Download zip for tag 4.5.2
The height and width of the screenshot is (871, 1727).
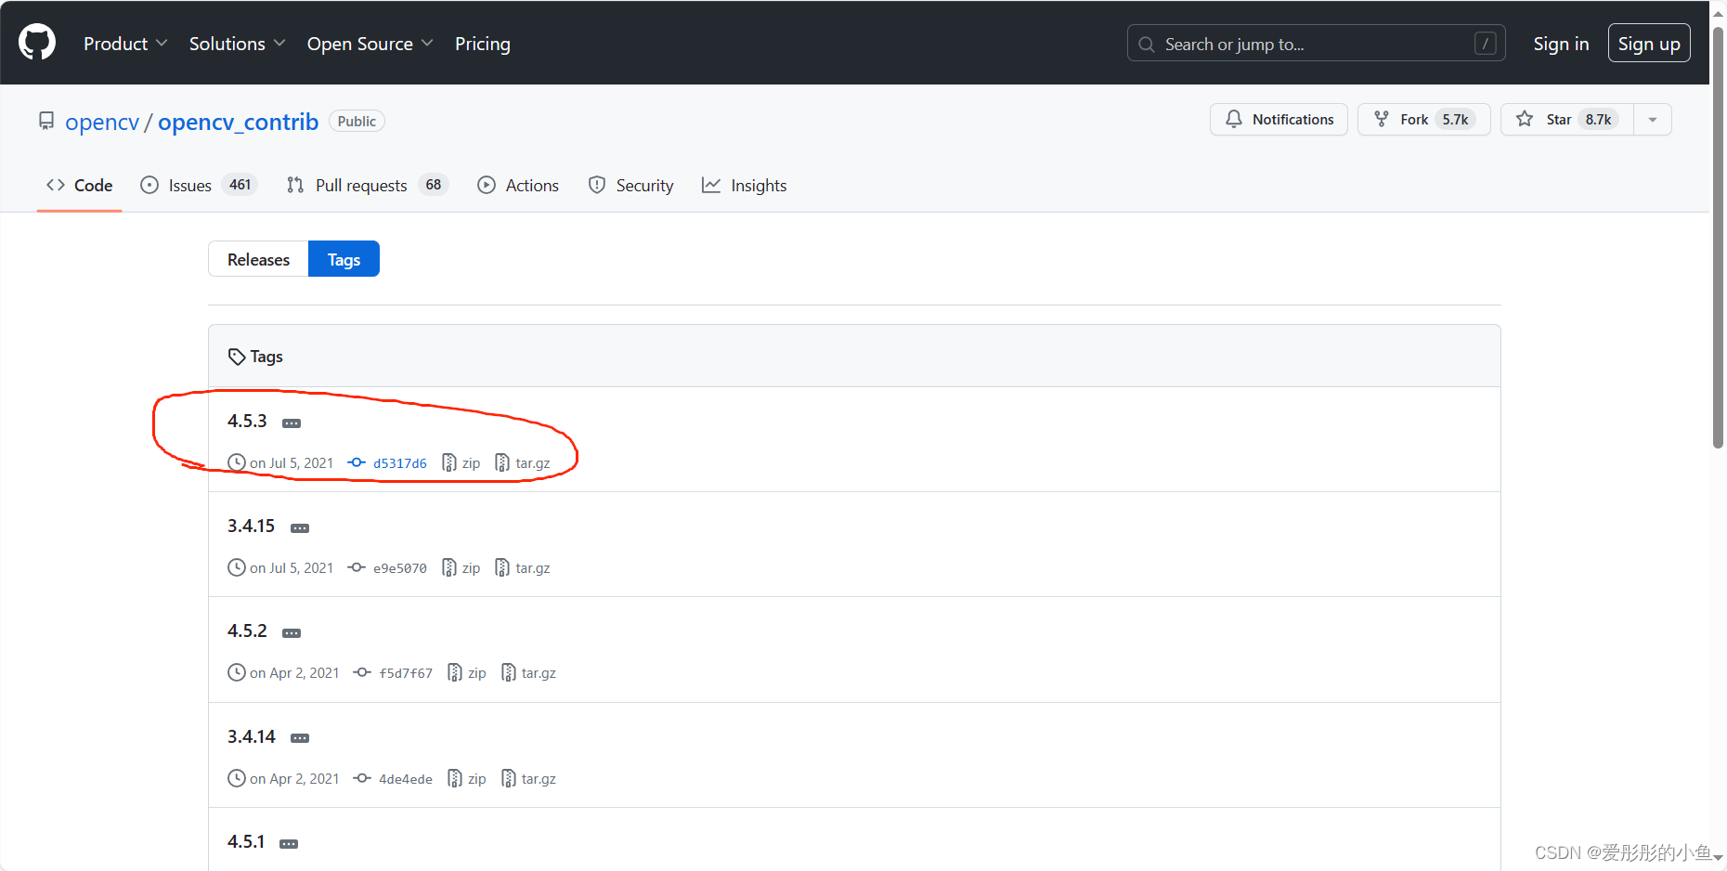pyautogui.click(x=467, y=673)
